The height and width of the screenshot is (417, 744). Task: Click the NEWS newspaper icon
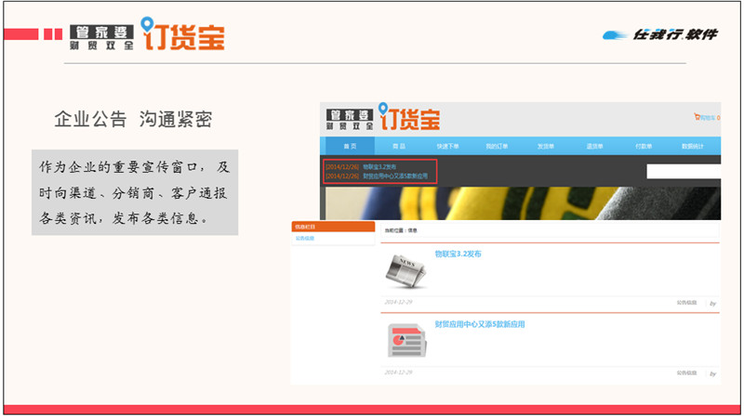(405, 270)
